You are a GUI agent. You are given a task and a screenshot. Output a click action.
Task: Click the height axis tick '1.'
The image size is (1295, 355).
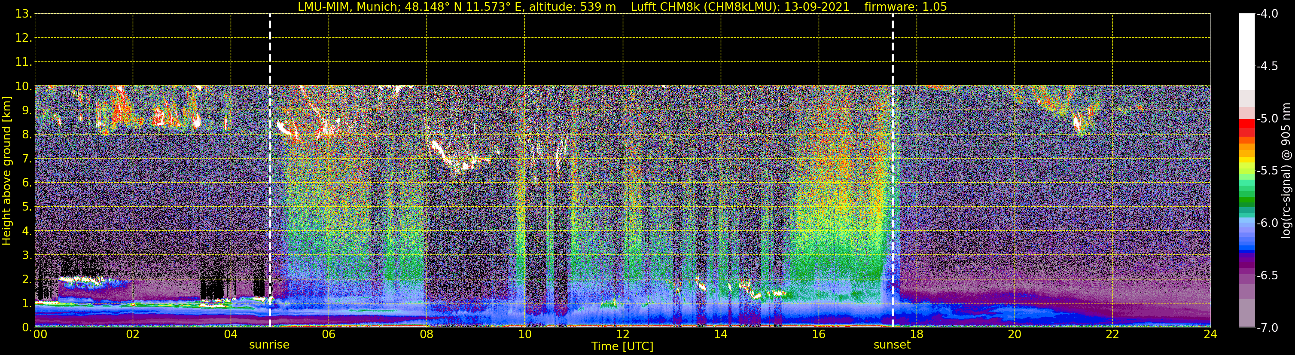tap(27, 303)
